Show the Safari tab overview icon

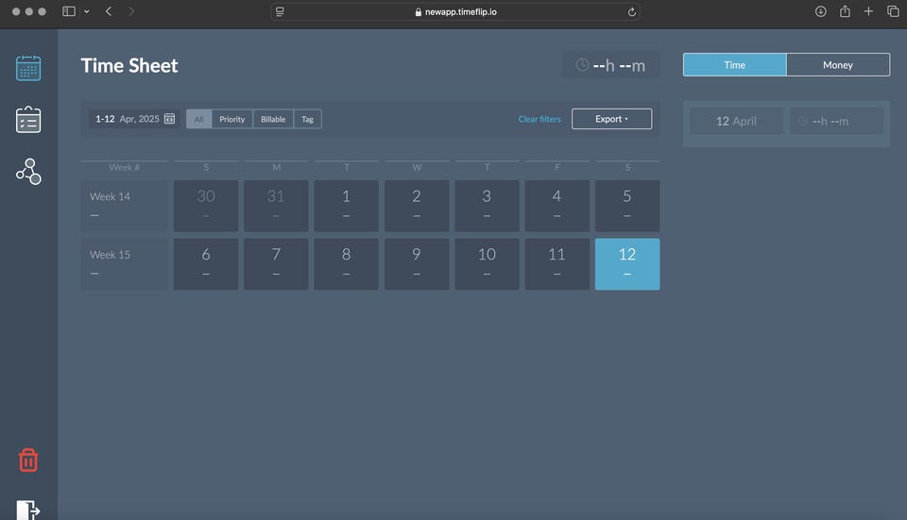click(x=893, y=11)
